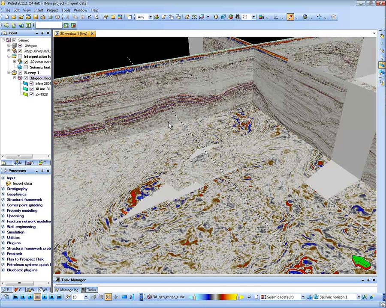
Task: Open the player step 10 dropdown
Action: 86,297
